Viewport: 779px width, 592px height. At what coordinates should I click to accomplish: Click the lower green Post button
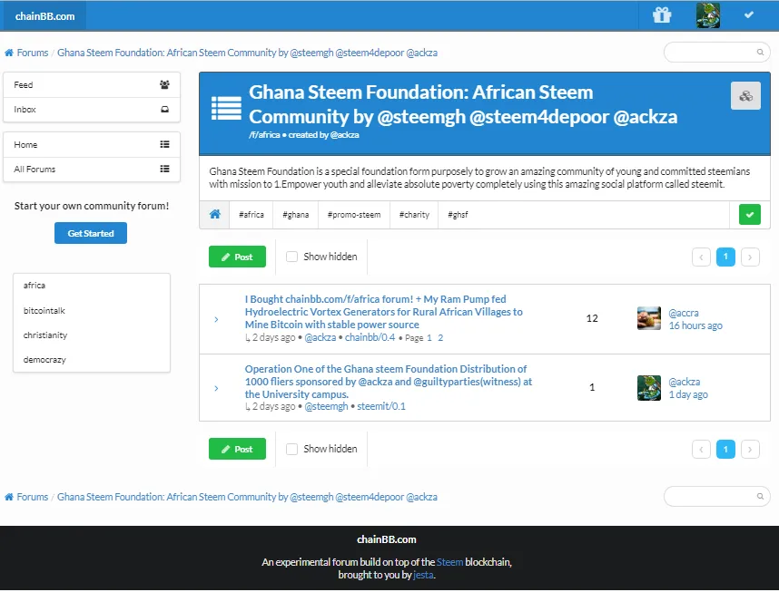[237, 449]
